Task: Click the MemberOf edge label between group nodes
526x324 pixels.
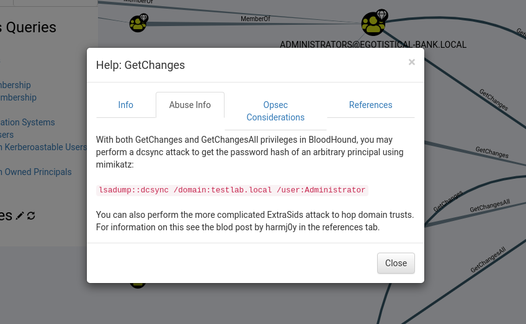Action: pyautogui.click(x=256, y=19)
